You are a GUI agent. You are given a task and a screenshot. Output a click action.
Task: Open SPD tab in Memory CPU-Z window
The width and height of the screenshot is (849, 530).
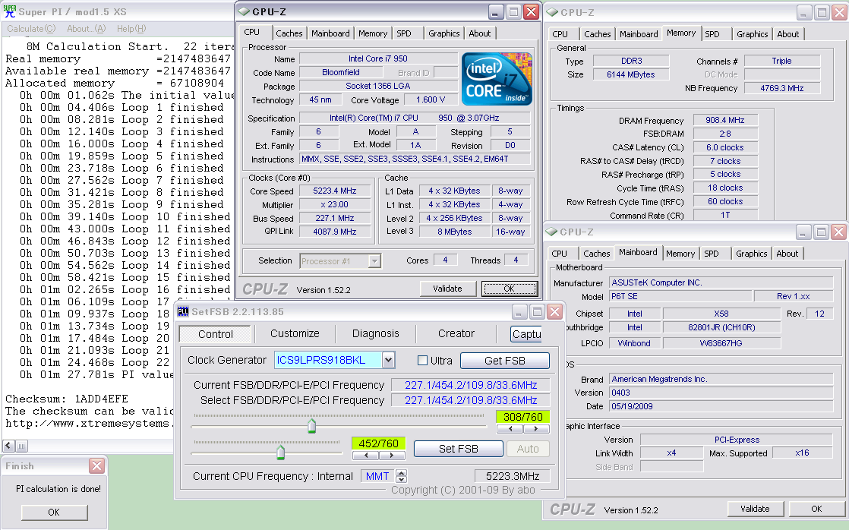[x=712, y=33]
